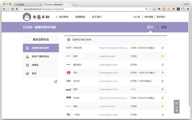Switch to the 简历填写 browser tab

point(27,5)
